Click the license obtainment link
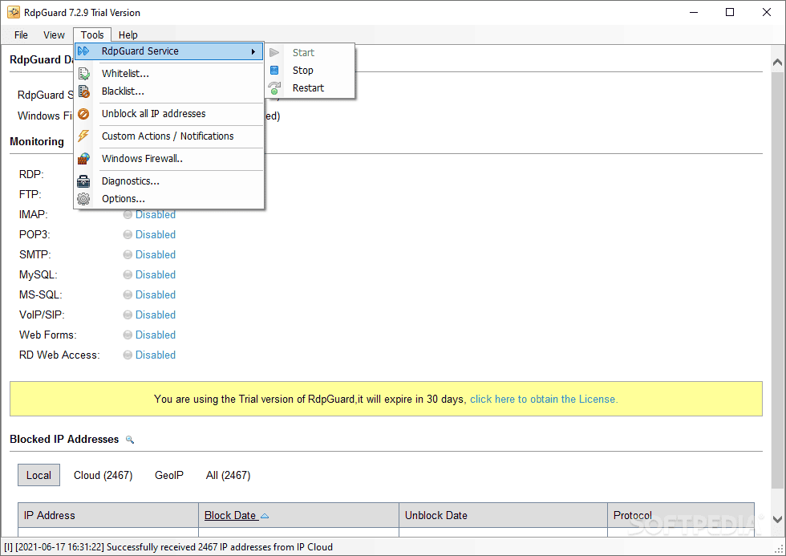 pyautogui.click(x=544, y=399)
